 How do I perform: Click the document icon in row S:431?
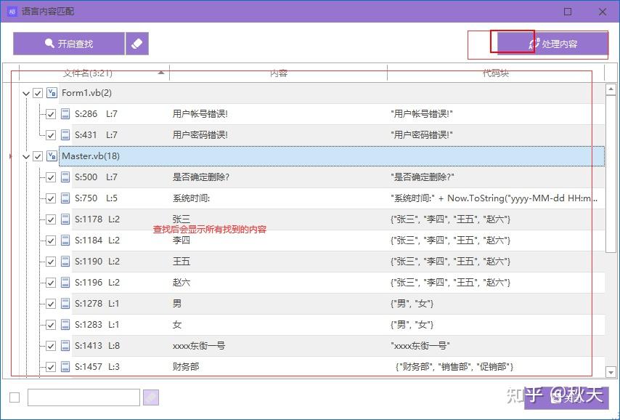(65, 135)
